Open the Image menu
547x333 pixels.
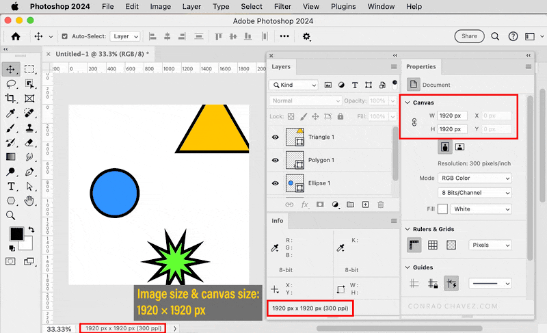[161, 6]
